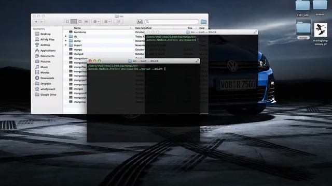Go forward in Finder window

(x=42, y=22)
